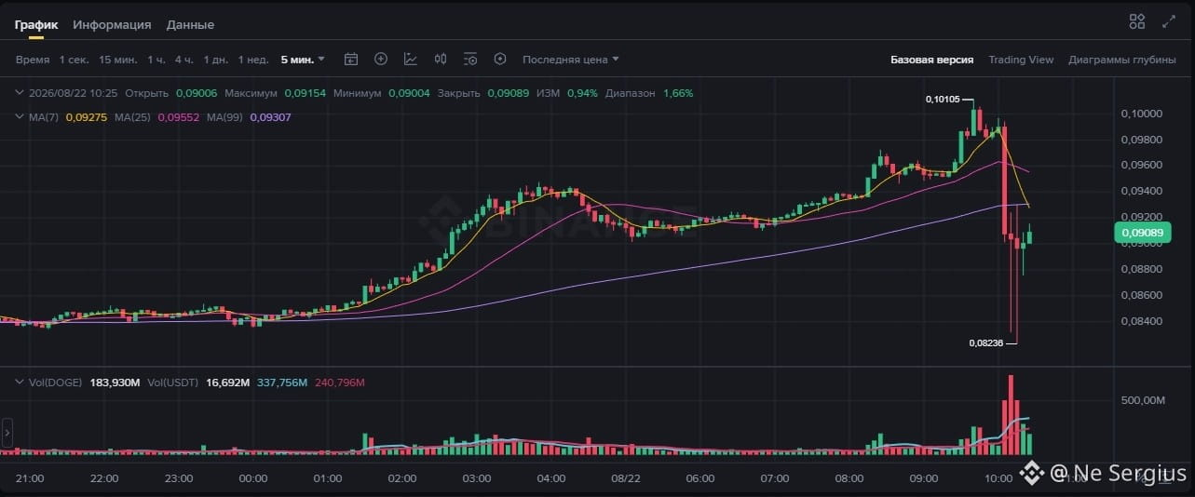Screen dimensions: 1195x497
Task: Click the blue volume MA value 337,756M
Action: pyautogui.click(x=283, y=383)
